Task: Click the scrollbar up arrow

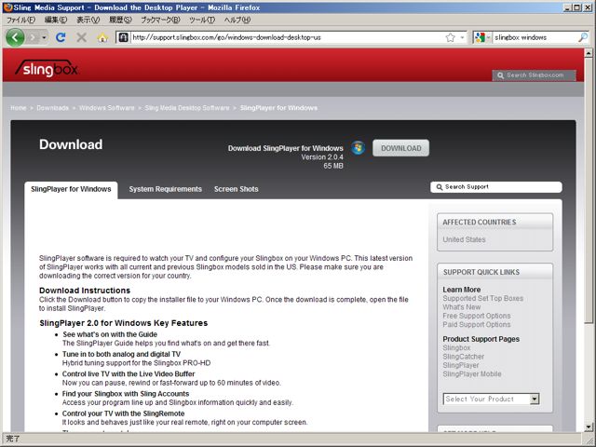Action: (589, 52)
